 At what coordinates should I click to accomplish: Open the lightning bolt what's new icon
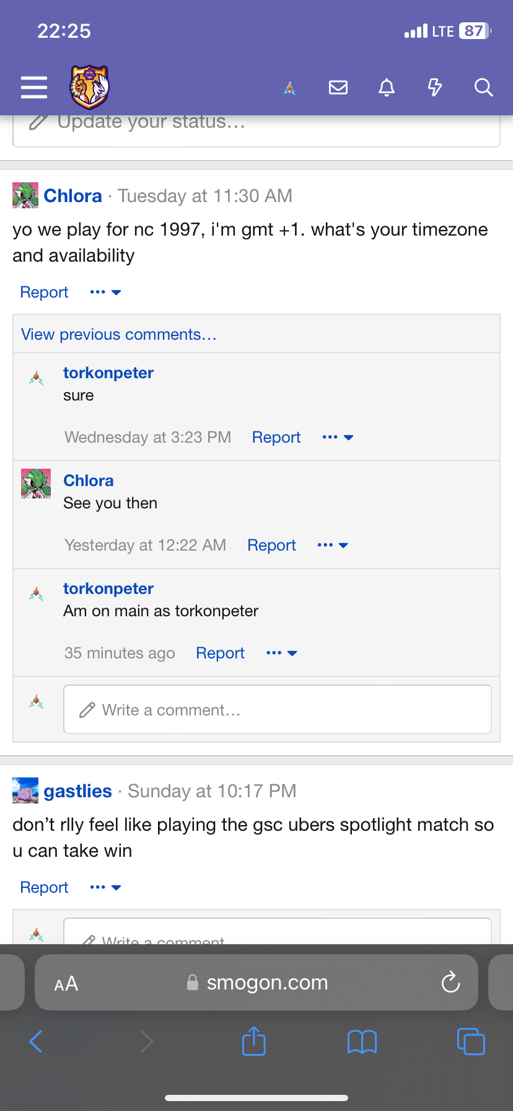pyautogui.click(x=435, y=87)
